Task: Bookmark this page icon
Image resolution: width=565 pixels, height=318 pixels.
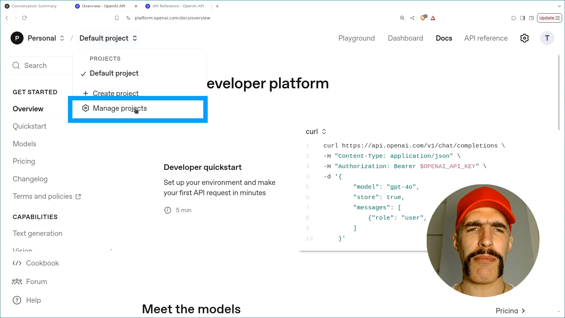Action: pos(117,18)
